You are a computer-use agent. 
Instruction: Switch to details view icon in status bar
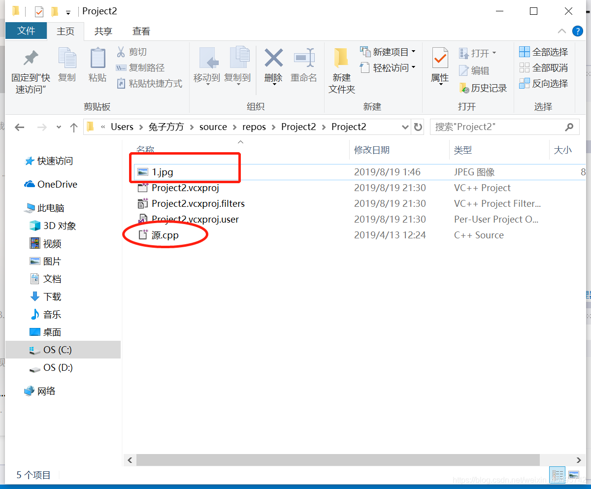pos(558,475)
